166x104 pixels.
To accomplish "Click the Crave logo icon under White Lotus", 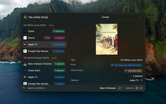I will (25, 31).
